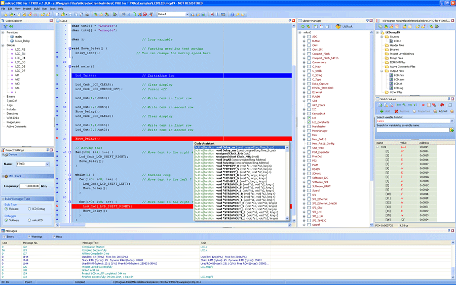Close the Code Explorer panel
This screenshot has height=285, width=456.
coord(51,21)
